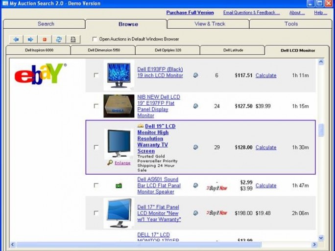This screenshot has height=251, width=335.
Task: Stop loading with the red stop button
Action: click(45, 39)
